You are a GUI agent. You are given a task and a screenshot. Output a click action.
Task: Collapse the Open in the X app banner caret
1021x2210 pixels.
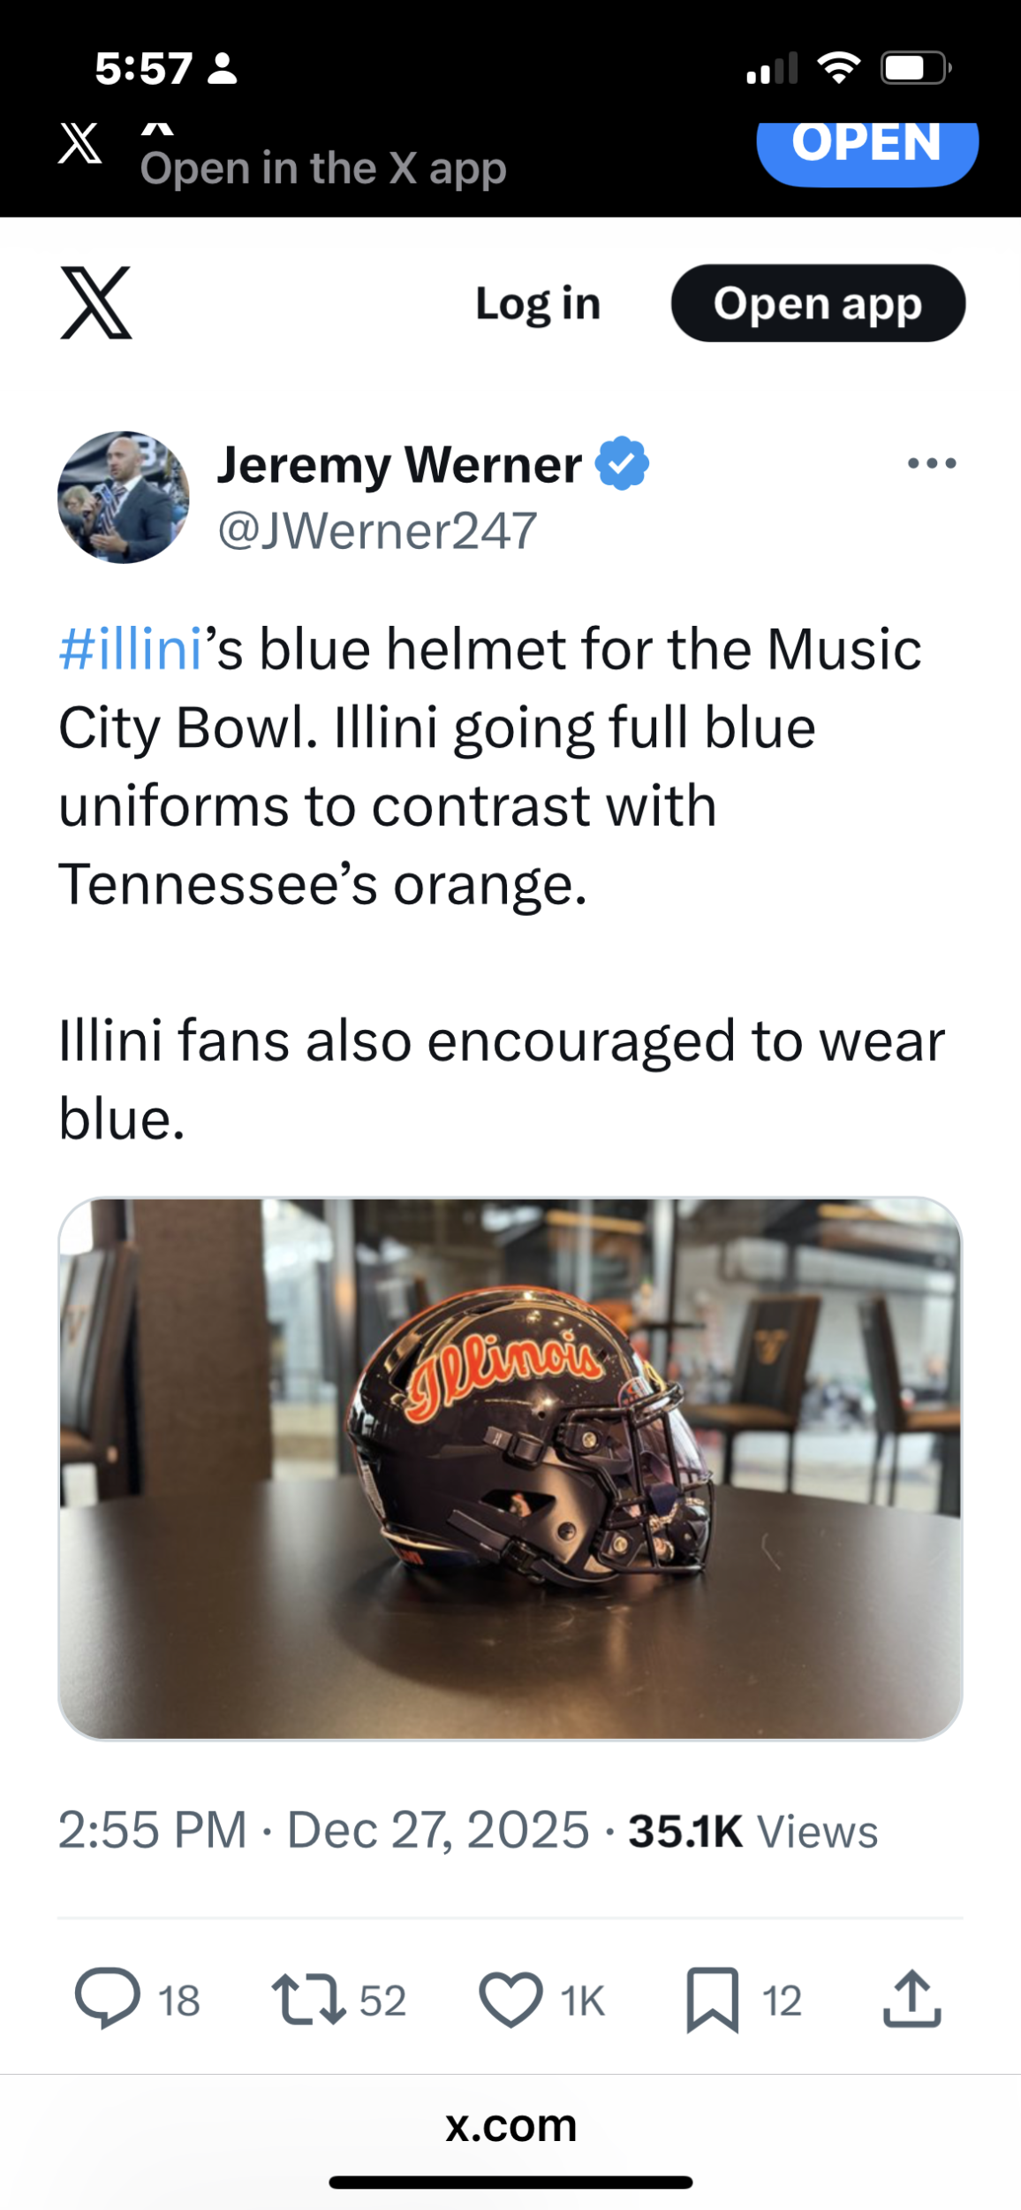pyautogui.click(x=157, y=128)
